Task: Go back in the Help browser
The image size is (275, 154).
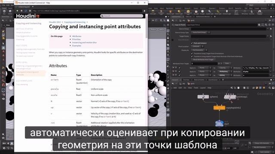Action: point(17,11)
